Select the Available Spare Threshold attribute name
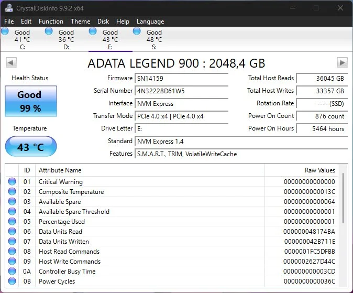The width and height of the screenshot is (353, 293). tap(74, 212)
